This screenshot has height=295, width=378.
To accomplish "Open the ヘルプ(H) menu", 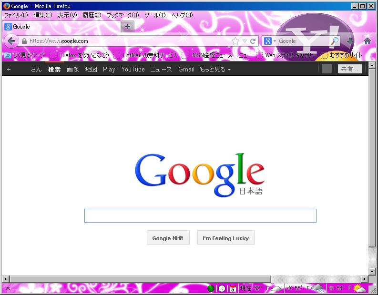I will [x=182, y=15].
